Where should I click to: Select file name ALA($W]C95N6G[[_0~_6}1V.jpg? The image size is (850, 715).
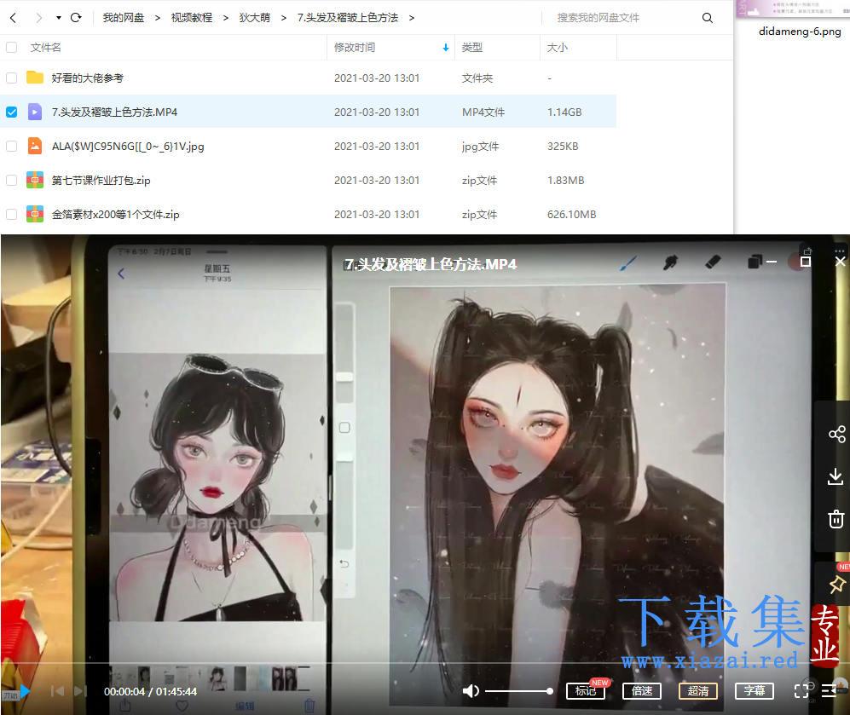tap(128, 147)
